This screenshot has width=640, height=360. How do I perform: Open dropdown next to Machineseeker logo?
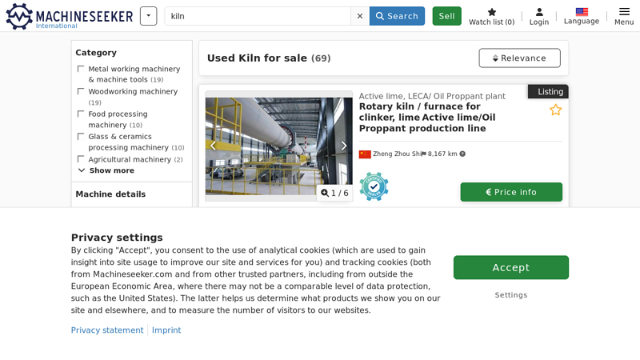click(148, 16)
